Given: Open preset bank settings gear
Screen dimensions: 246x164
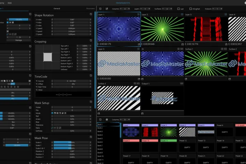Looking at the screenshot, I should (x=107, y=120).
